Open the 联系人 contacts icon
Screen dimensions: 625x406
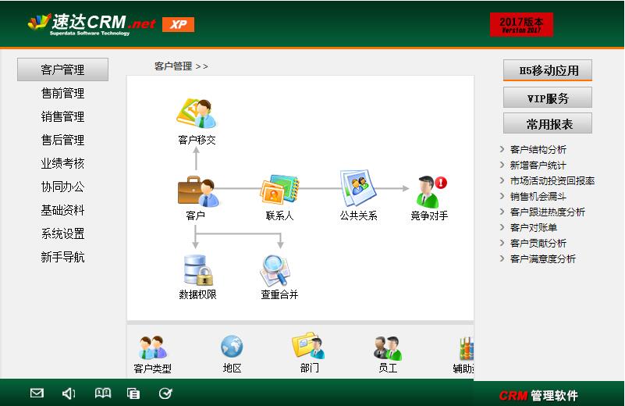[x=279, y=191]
